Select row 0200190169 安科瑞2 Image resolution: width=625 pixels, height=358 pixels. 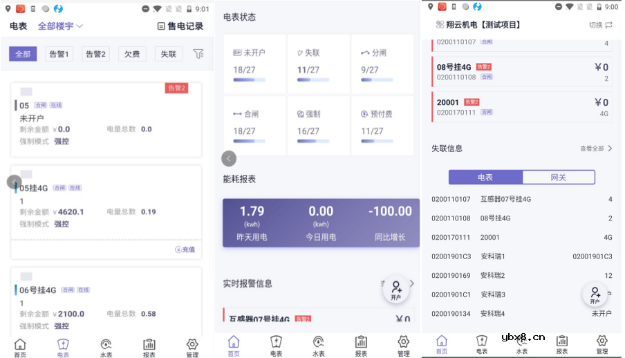pos(522,276)
